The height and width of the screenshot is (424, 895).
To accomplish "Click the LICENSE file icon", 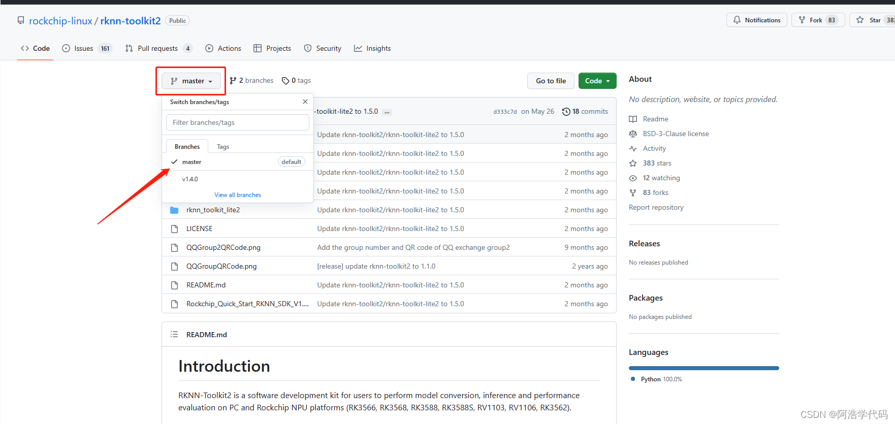I will click(x=174, y=229).
